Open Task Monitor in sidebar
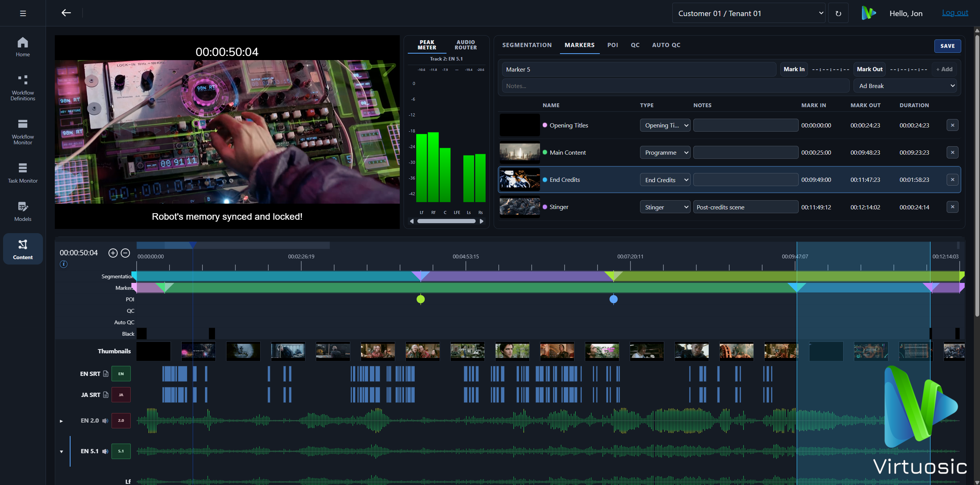The height and width of the screenshot is (485, 980). tap(23, 173)
